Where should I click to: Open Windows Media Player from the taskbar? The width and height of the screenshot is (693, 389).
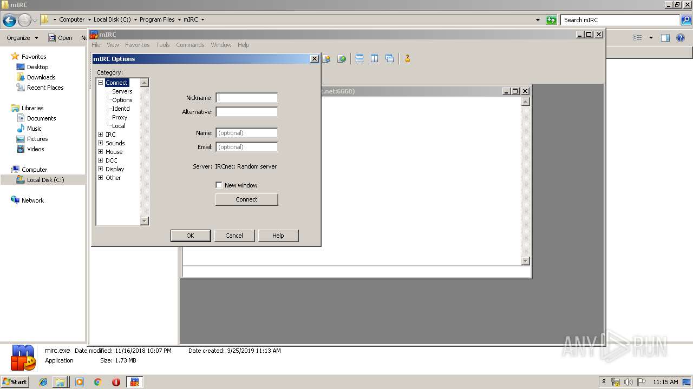click(80, 382)
